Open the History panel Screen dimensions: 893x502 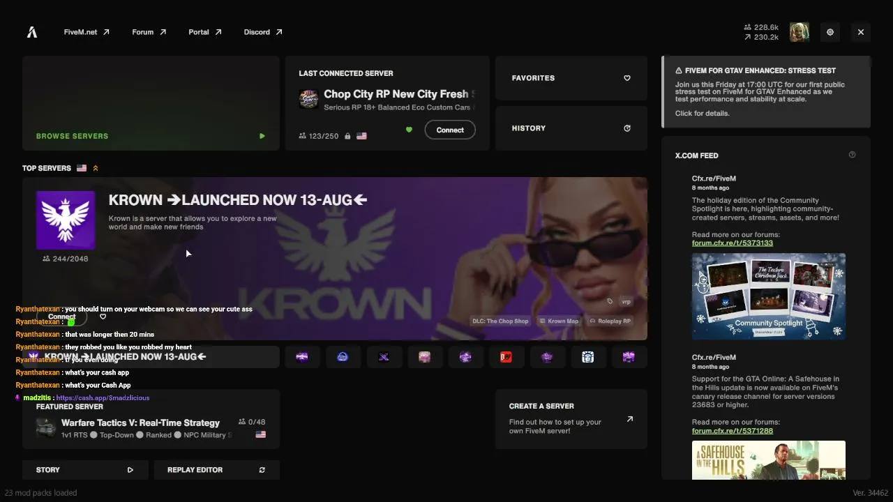[x=571, y=128]
